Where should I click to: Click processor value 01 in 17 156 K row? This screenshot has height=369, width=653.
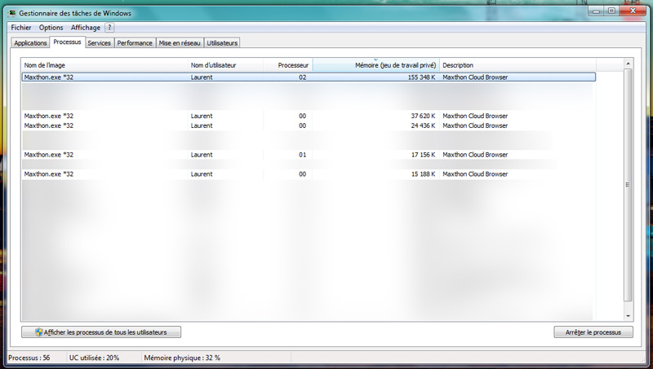click(302, 155)
